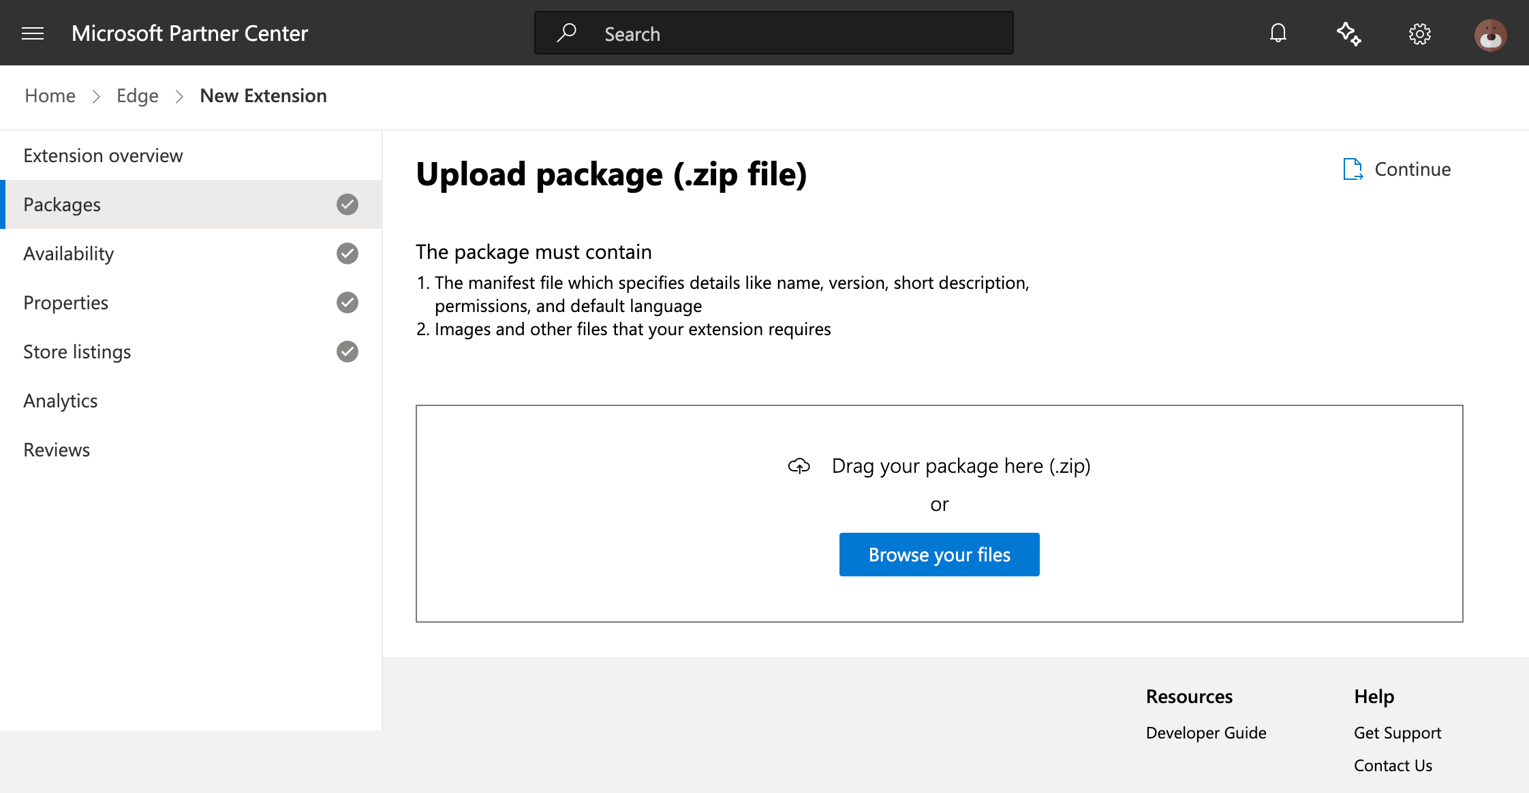1529x793 pixels.
Task: Click the chevron after Edge breadcrumb
Action: 179,97
